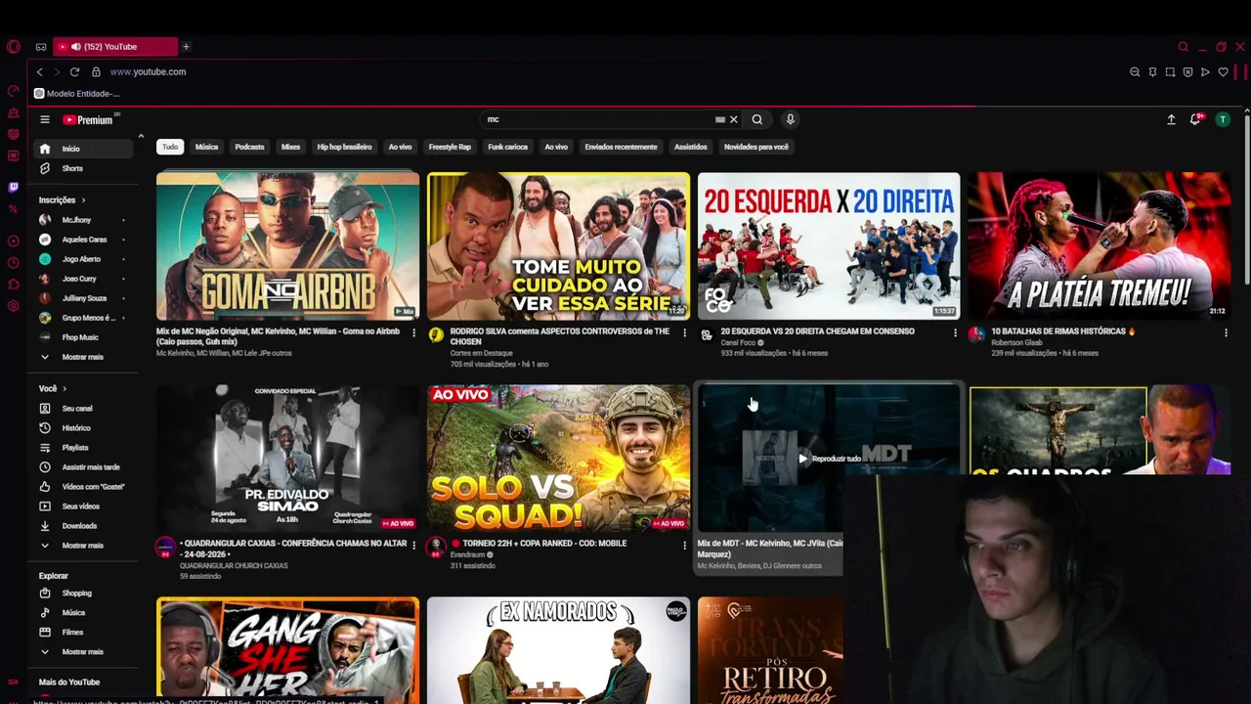Mute the YouTube tab audio
This screenshot has height=704, width=1251.
point(75,47)
